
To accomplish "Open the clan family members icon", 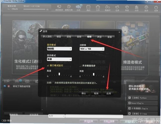I will [x=27, y=82].
